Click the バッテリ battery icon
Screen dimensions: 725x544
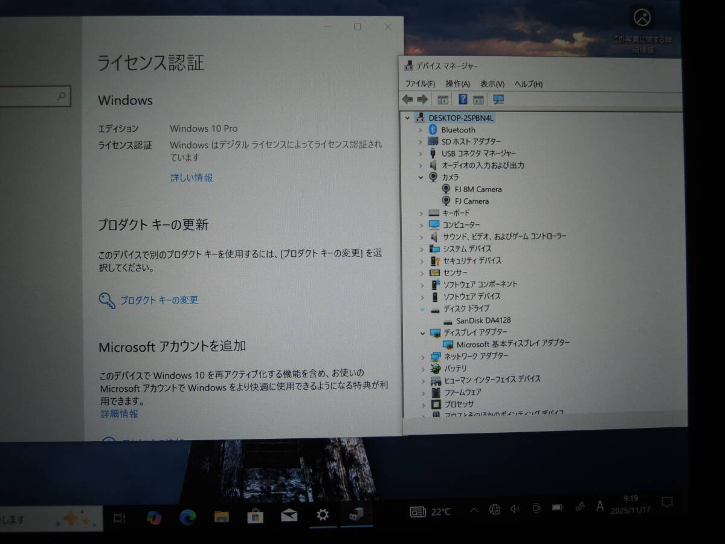tap(436, 368)
